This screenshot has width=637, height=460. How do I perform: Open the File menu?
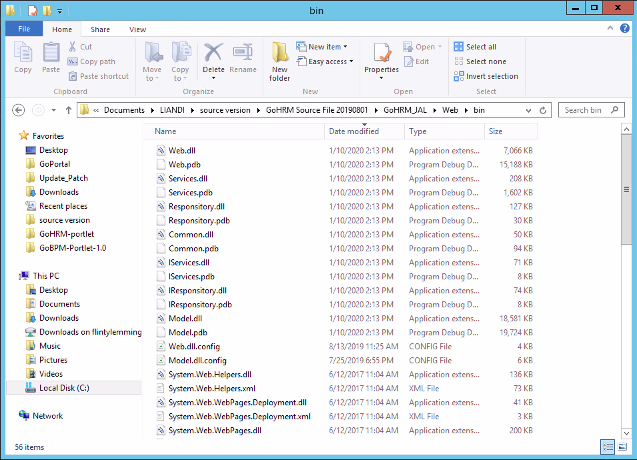coord(24,29)
